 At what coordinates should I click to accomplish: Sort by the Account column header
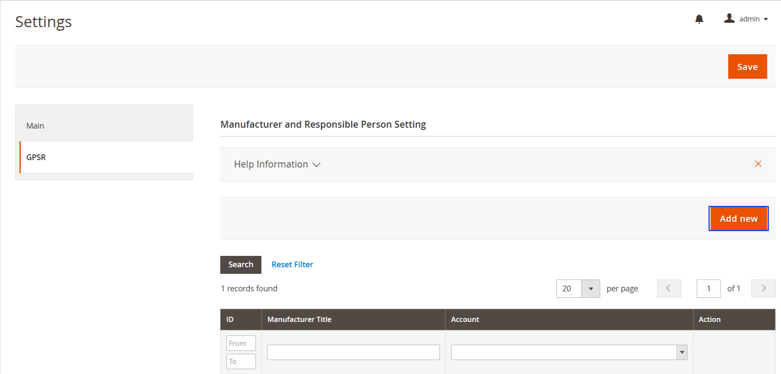(465, 319)
